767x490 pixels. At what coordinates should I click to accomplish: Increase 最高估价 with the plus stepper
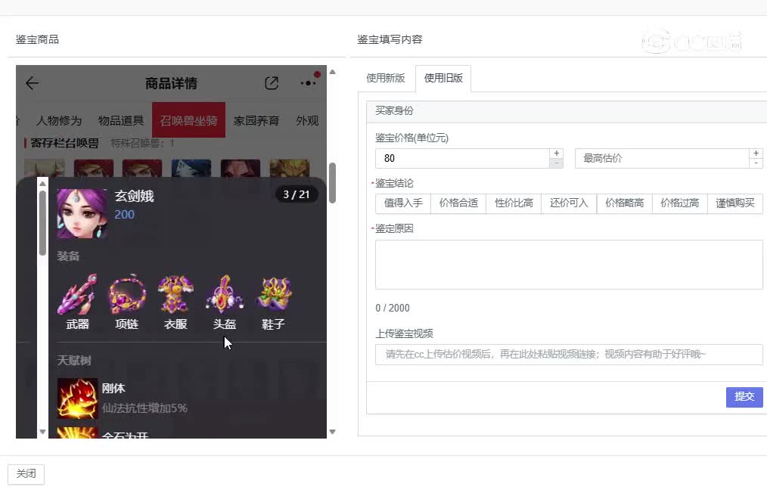[x=756, y=154]
